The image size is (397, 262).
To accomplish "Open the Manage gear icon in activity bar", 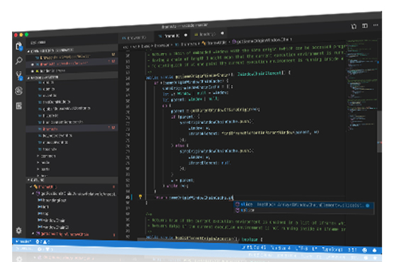I will click(18, 230).
